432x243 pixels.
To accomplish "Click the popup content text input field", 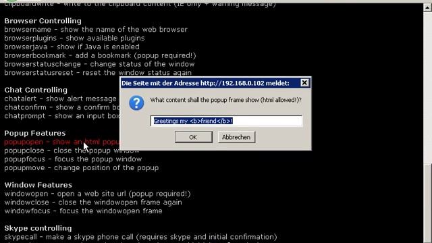I will (x=226, y=121).
